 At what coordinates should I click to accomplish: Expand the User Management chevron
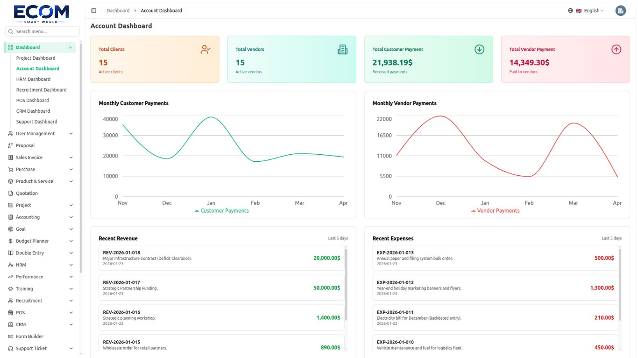click(x=71, y=134)
